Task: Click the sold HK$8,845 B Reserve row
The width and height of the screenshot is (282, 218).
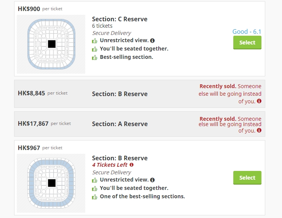Action: pyautogui.click(x=140, y=94)
